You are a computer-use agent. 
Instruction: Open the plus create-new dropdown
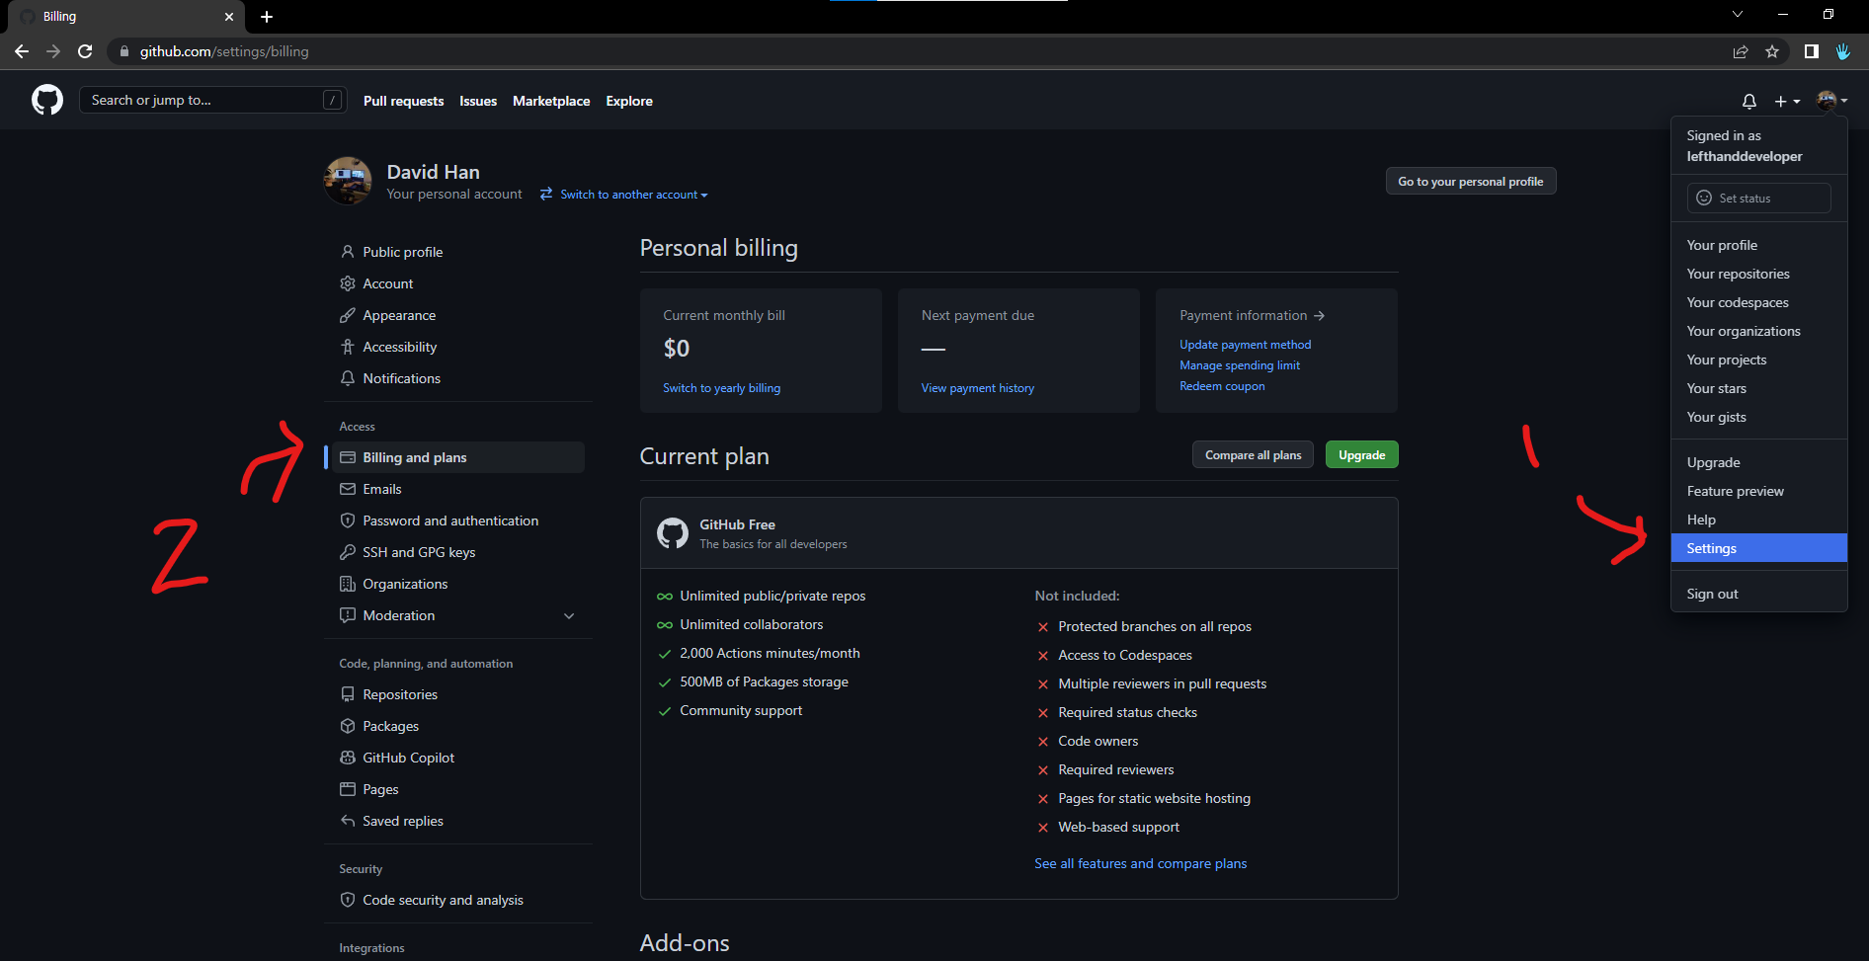pyautogui.click(x=1787, y=101)
